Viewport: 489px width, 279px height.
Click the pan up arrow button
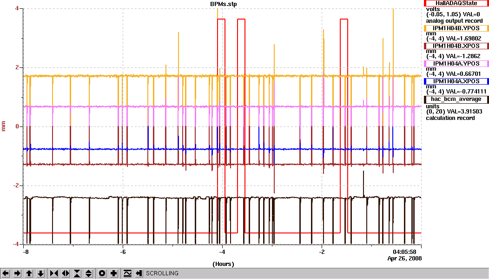[29, 273]
